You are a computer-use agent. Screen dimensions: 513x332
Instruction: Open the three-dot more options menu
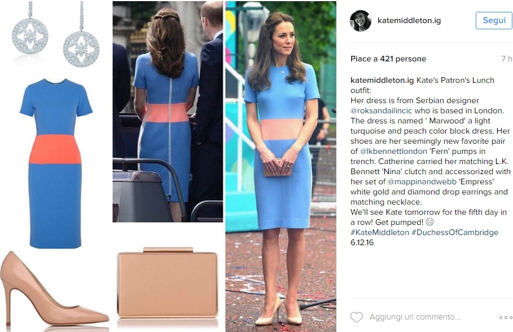(506, 317)
